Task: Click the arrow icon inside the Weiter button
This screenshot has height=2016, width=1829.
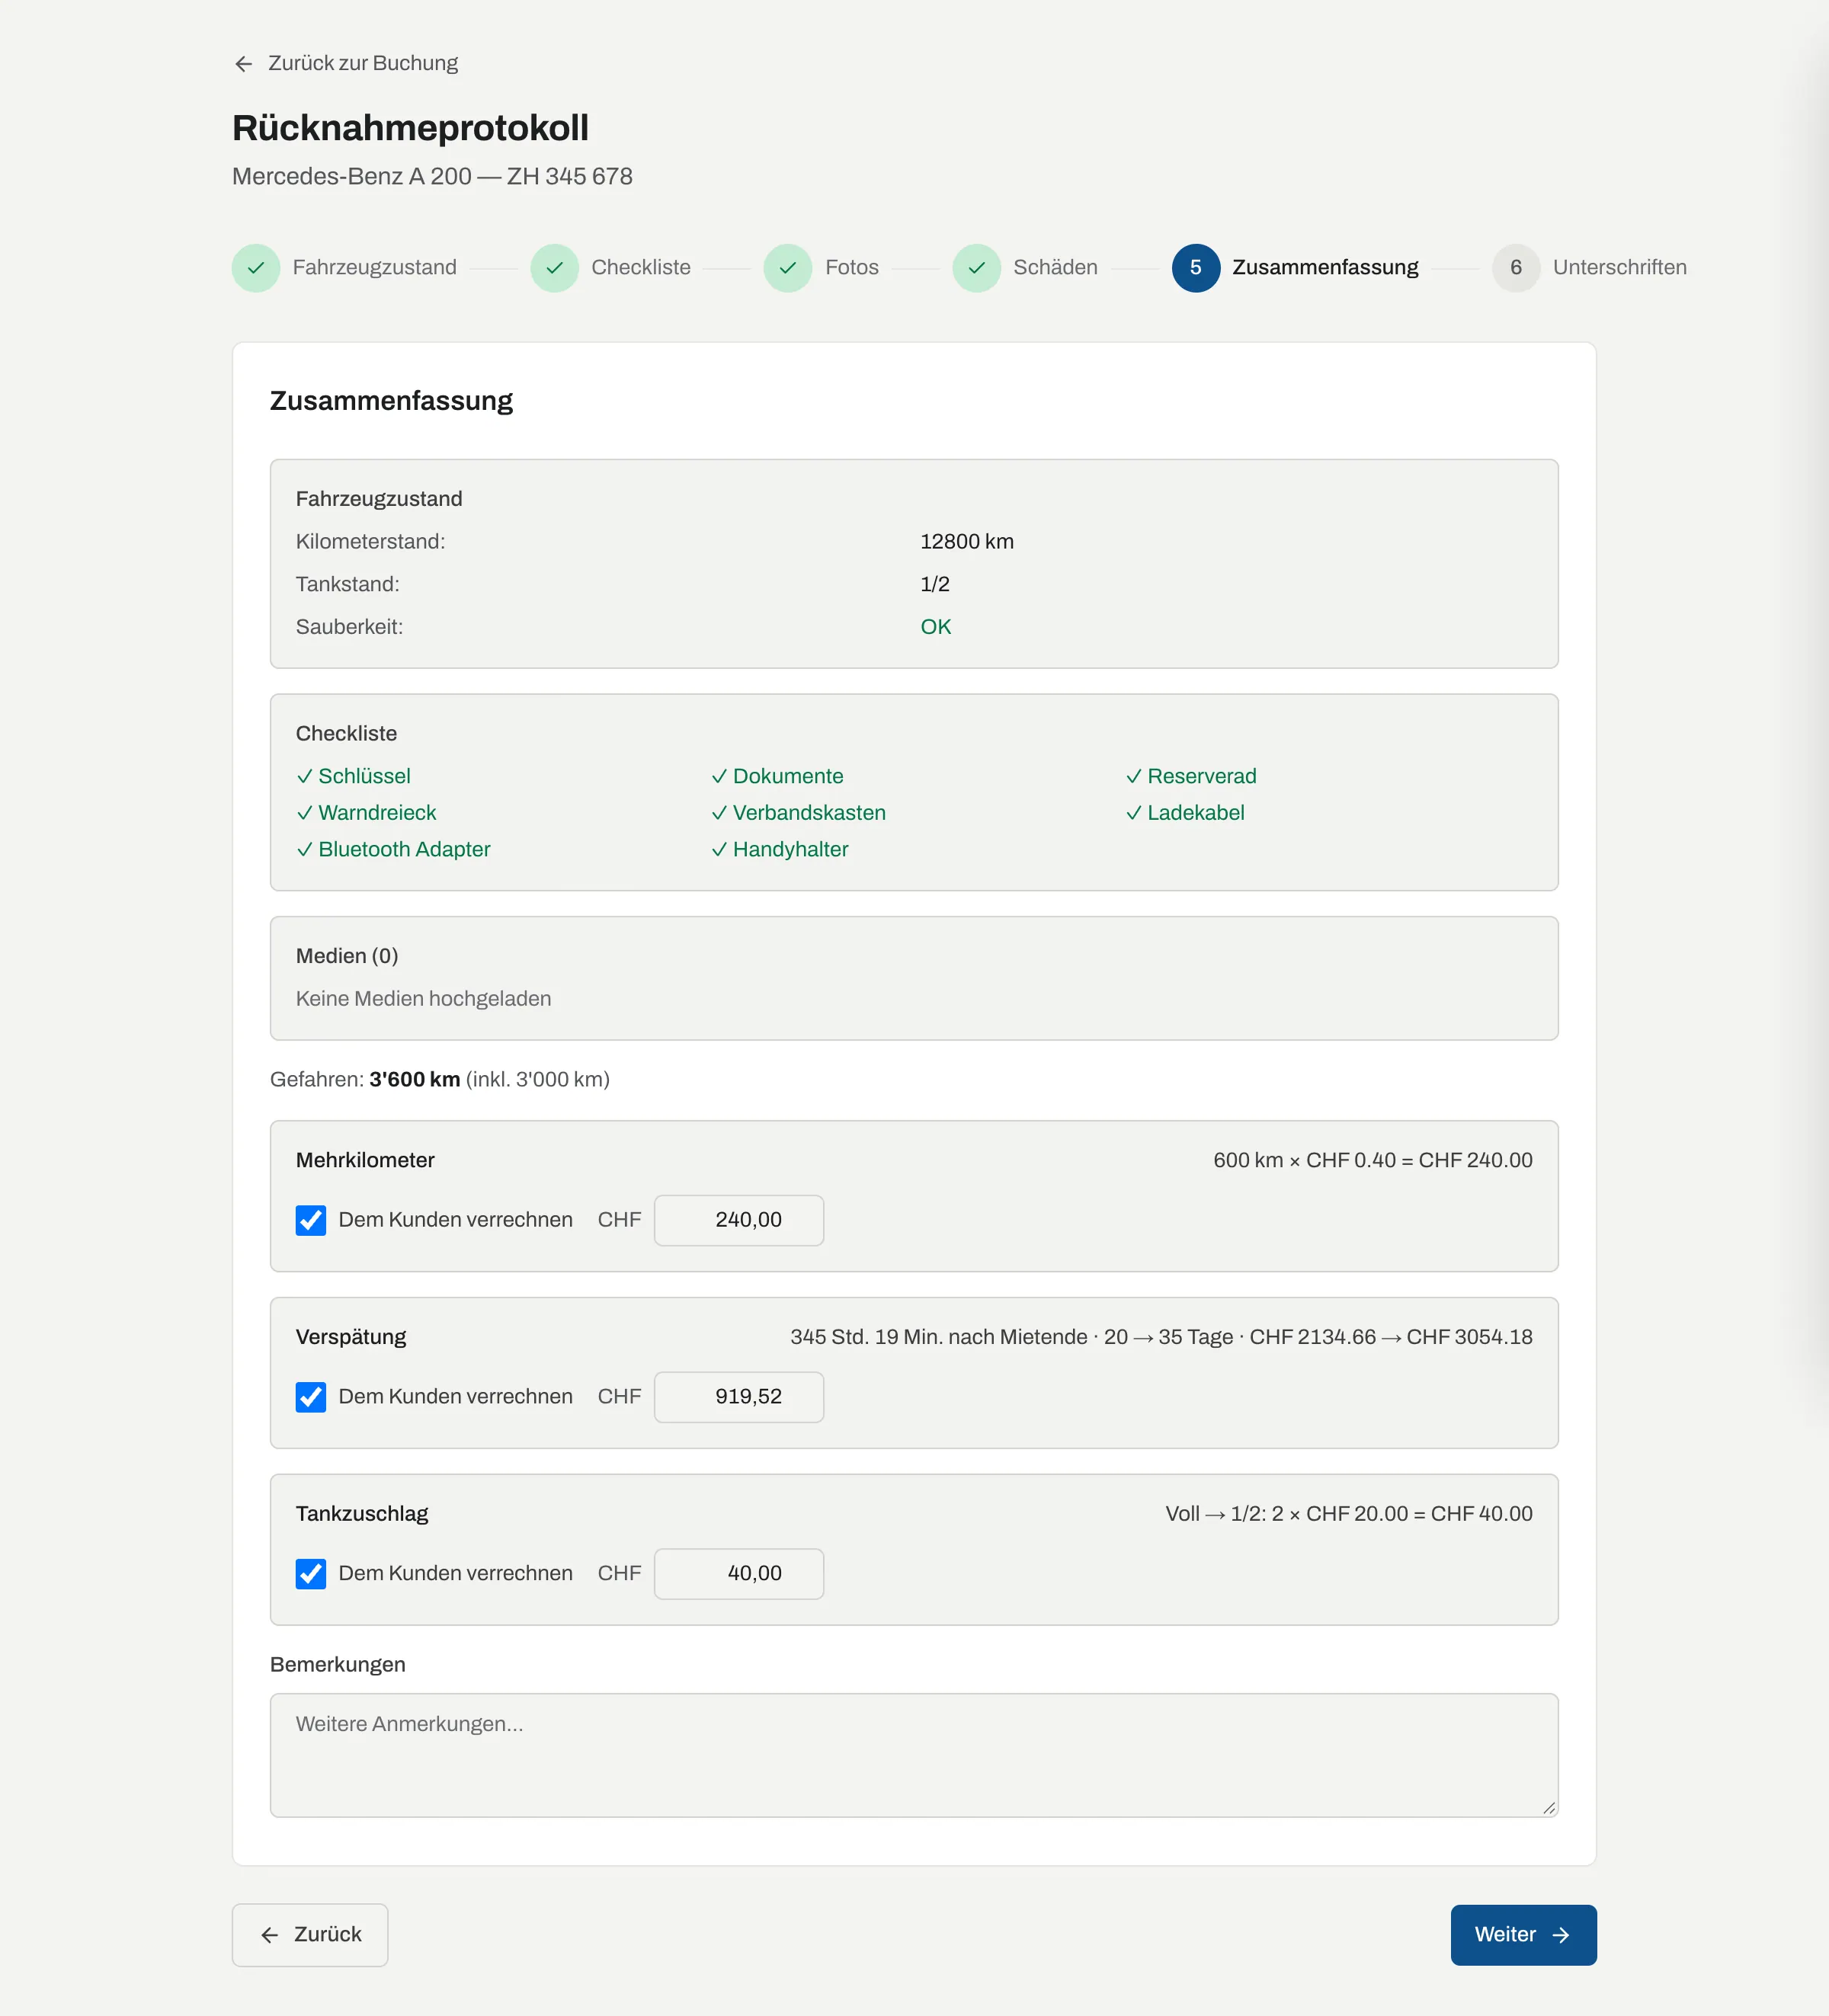Action: pyautogui.click(x=1561, y=1935)
